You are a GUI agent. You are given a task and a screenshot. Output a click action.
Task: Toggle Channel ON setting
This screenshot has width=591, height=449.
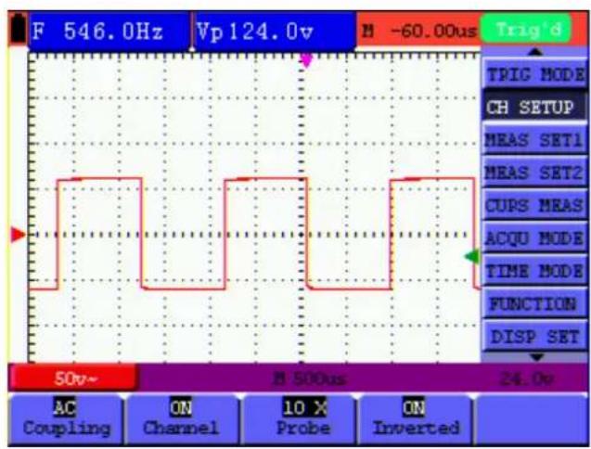click(x=182, y=418)
